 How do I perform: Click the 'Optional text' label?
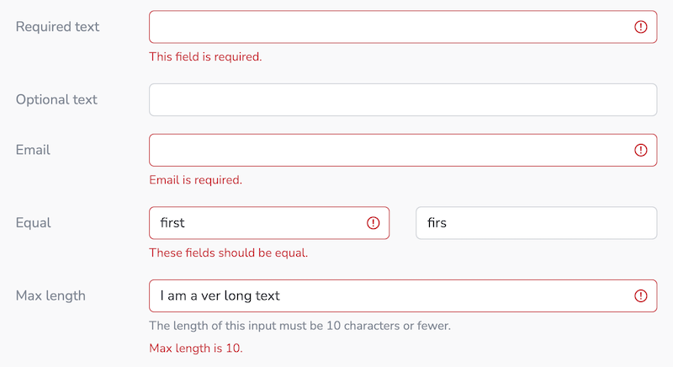coord(56,100)
